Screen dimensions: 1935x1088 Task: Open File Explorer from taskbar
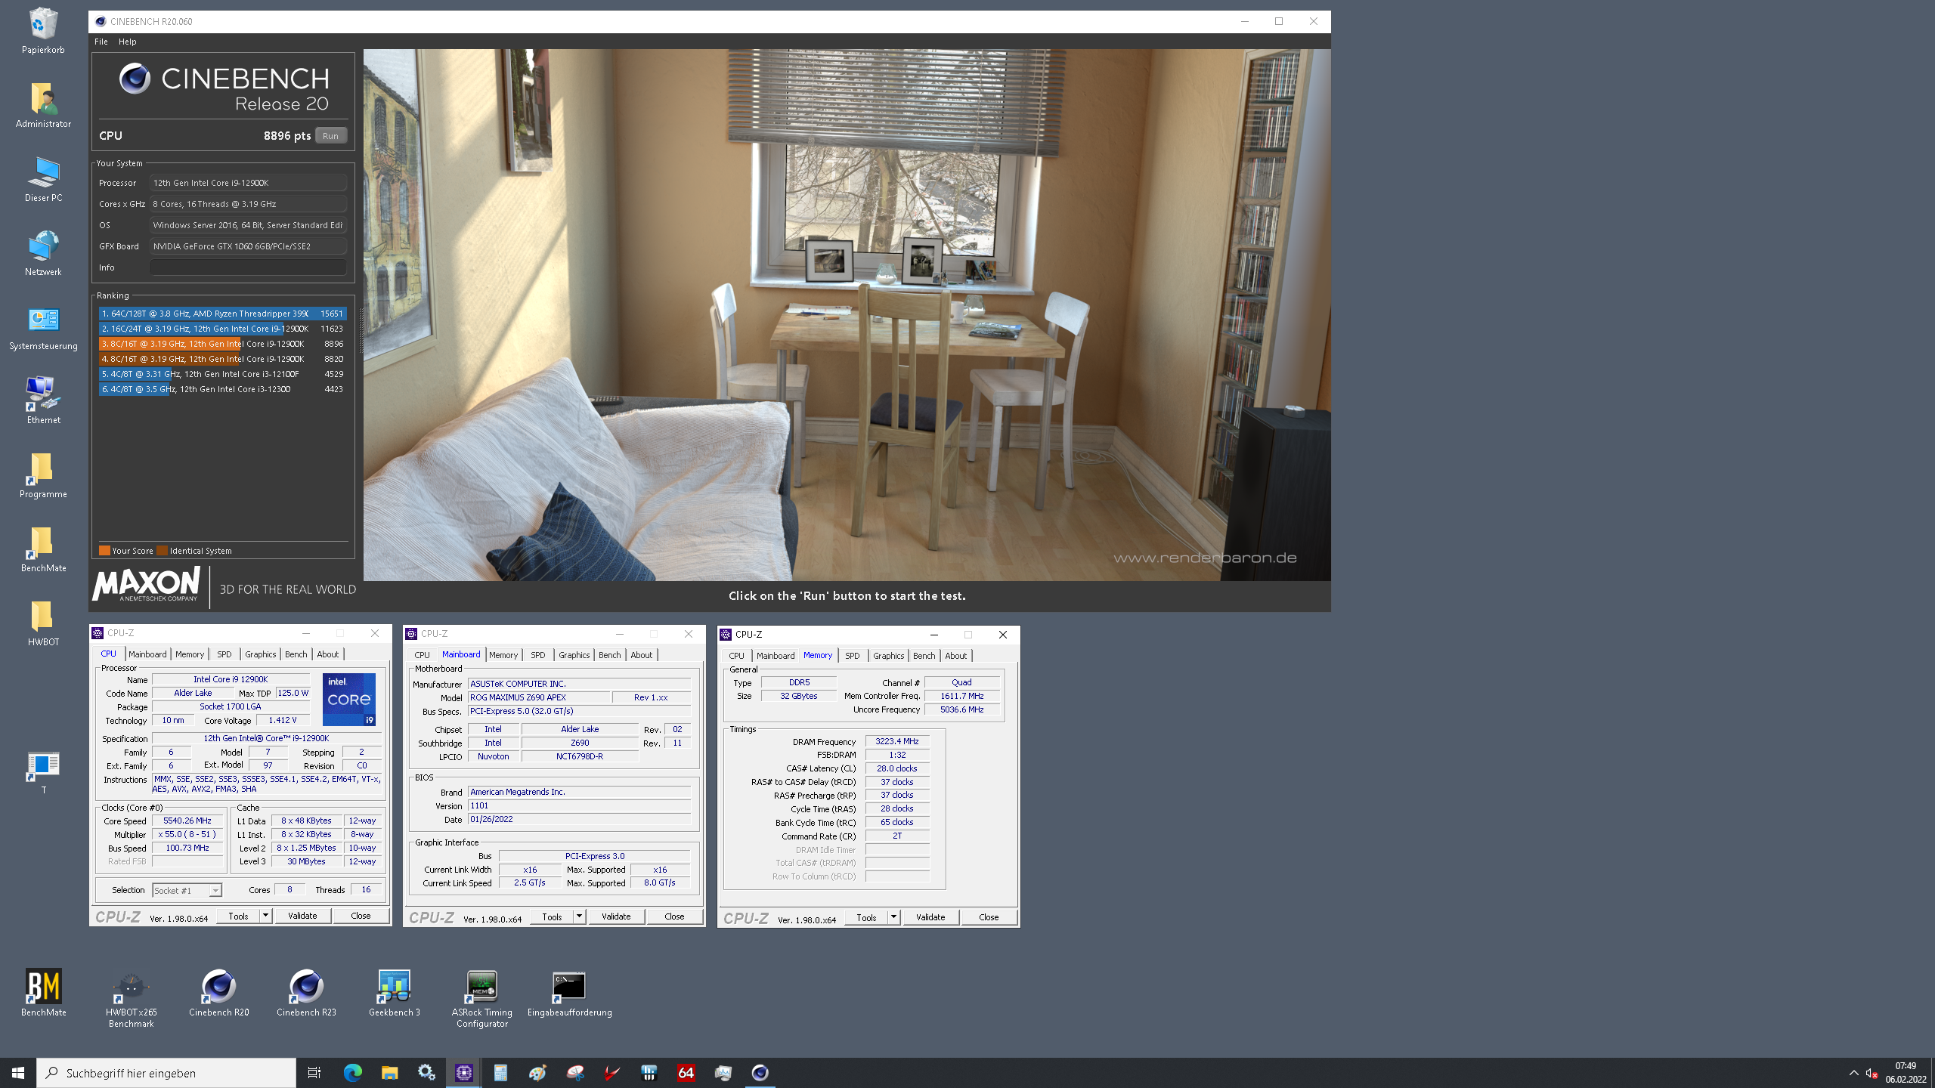pyautogui.click(x=389, y=1073)
